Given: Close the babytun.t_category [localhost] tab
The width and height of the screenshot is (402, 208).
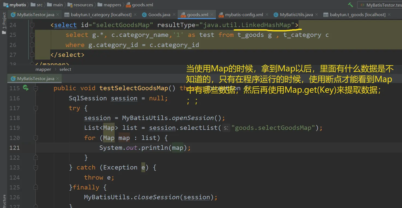Looking at the screenshot, I should [135, 15].
